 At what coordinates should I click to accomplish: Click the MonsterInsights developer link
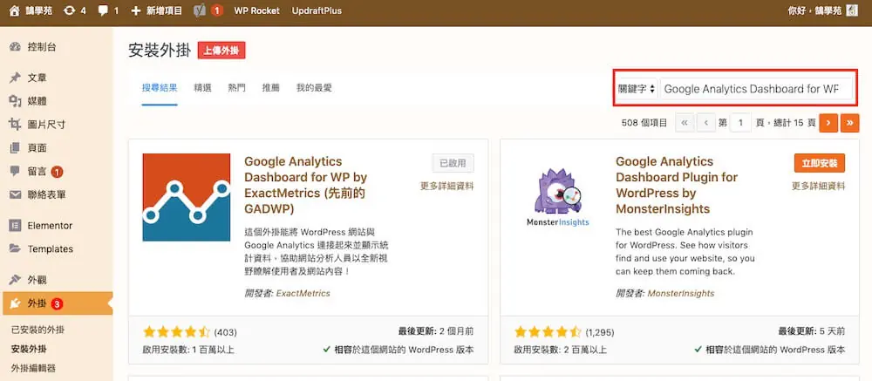pyautogui.click(x=681, y=293)
